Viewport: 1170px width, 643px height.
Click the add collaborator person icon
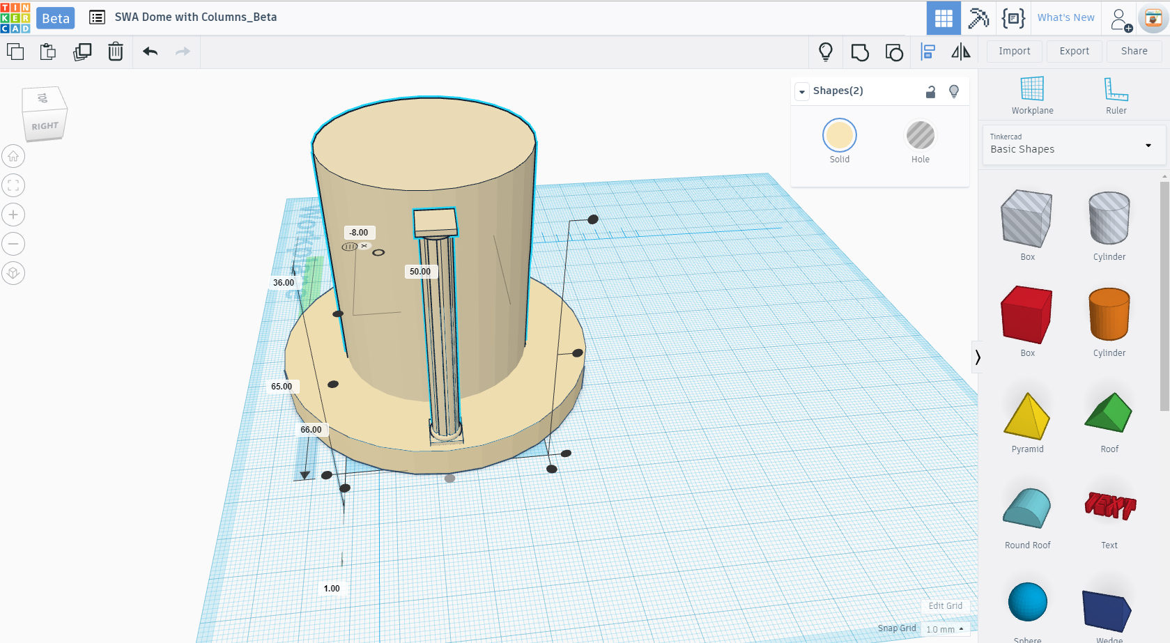(x=1121, y=20)
